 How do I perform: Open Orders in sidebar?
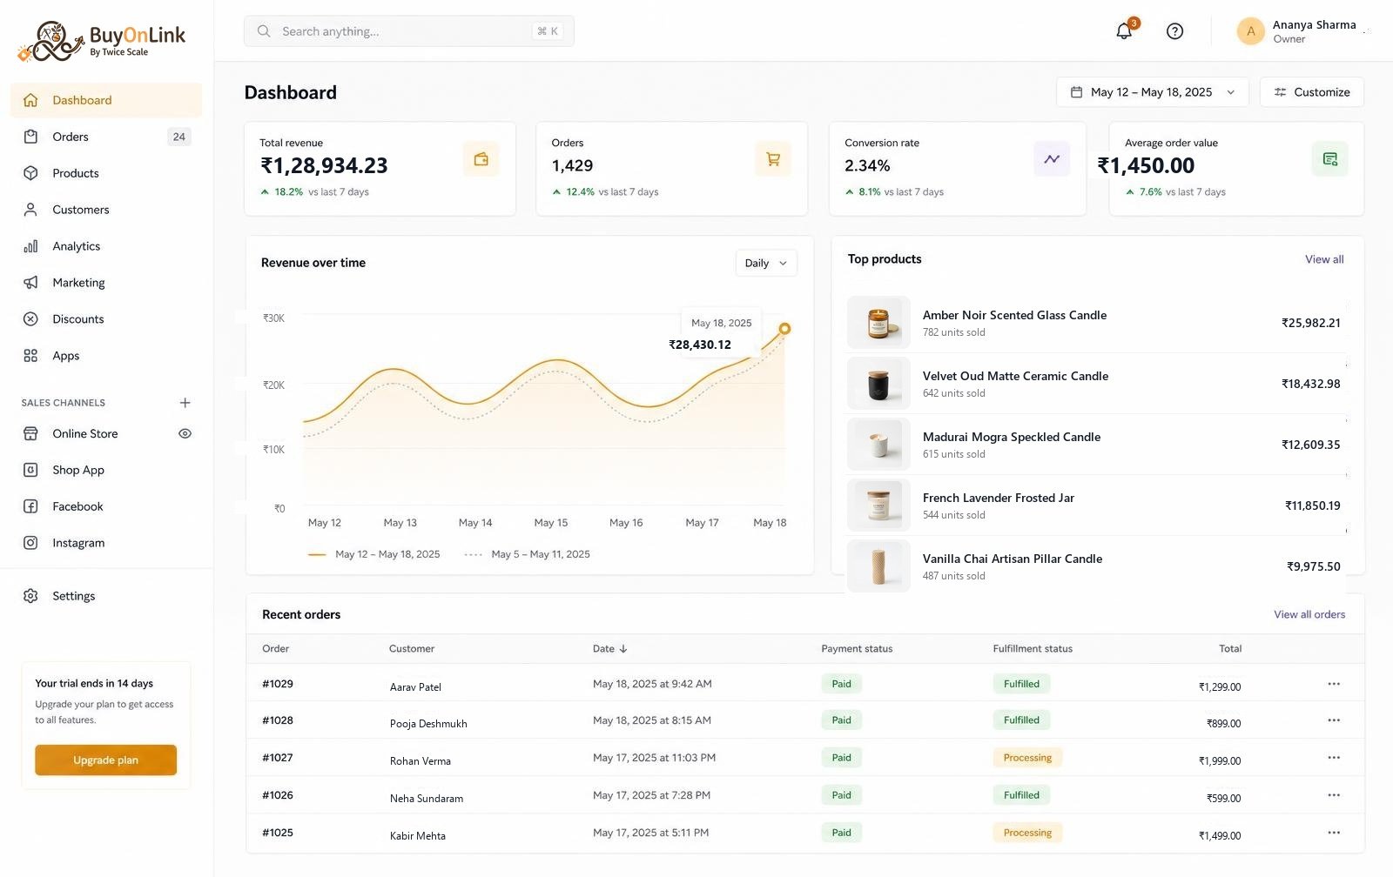[x=106, y=137]
